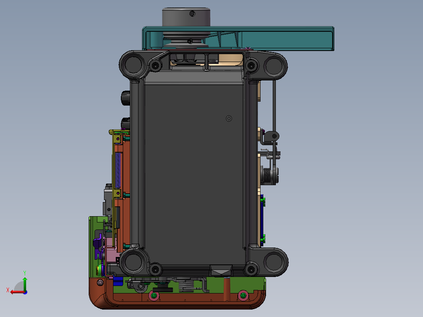This screenshot has width=423, height=317.
Task: Click the Y label on the axis triad
Action: [25, 273]
